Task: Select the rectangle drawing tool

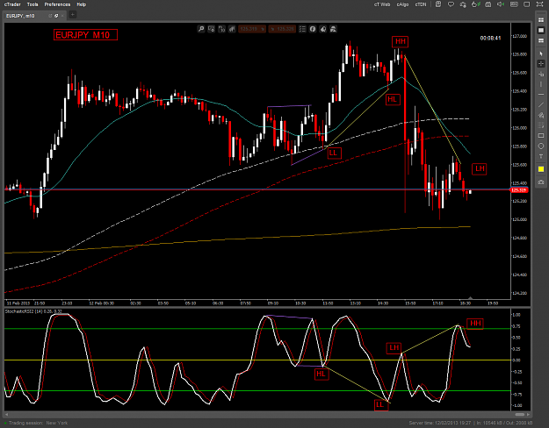Action: [541, 136]
